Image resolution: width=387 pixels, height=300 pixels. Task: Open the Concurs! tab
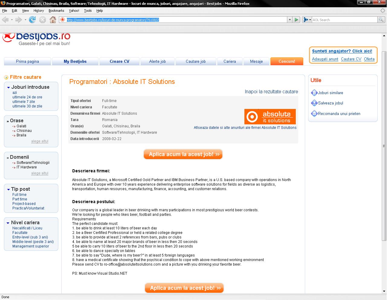(x=286, y=61)
